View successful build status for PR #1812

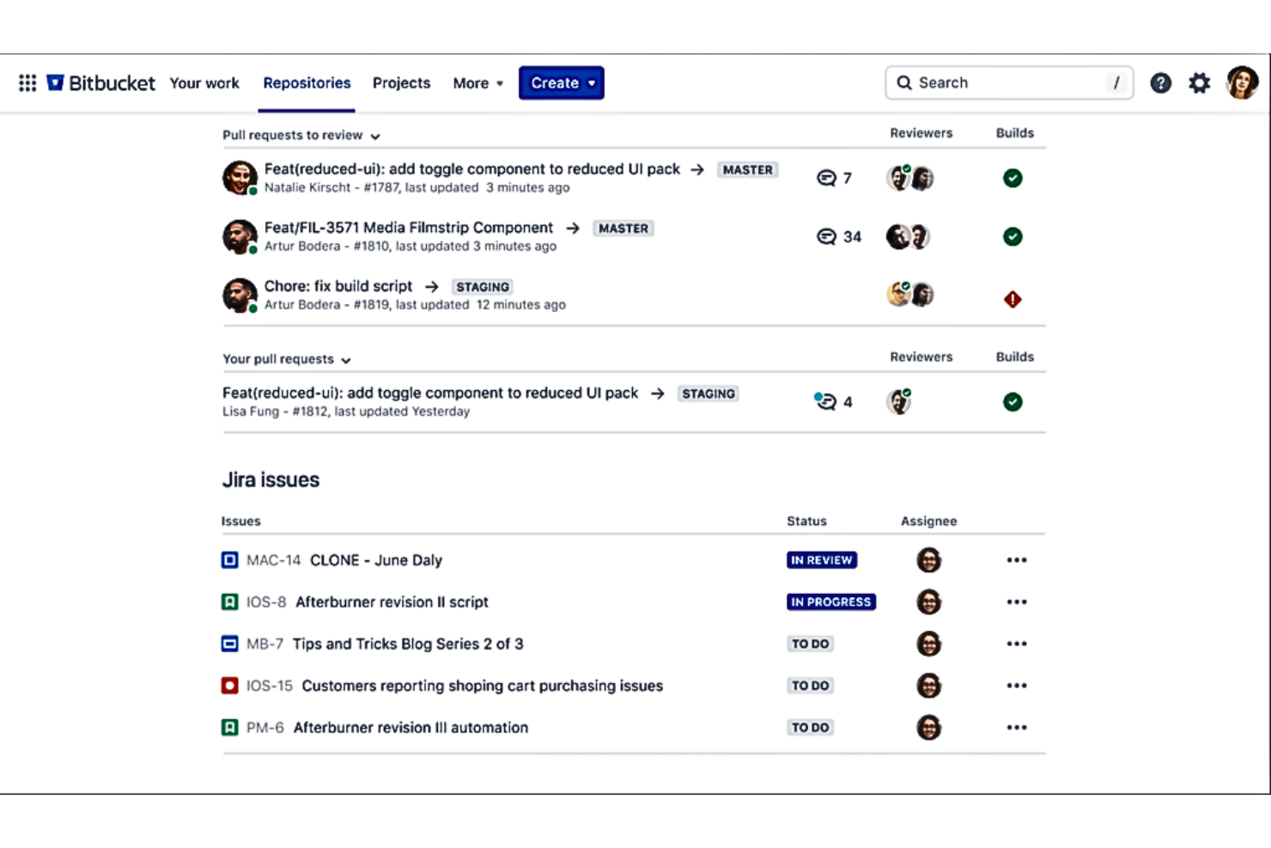click(x=1013, y=401)
